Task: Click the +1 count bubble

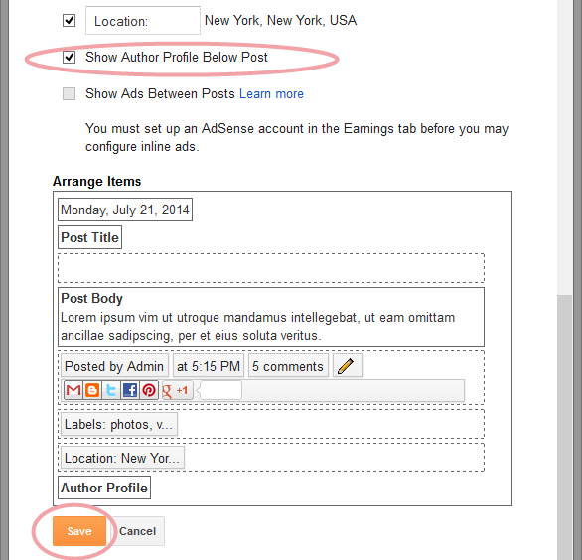Action: tap(219, 390)
